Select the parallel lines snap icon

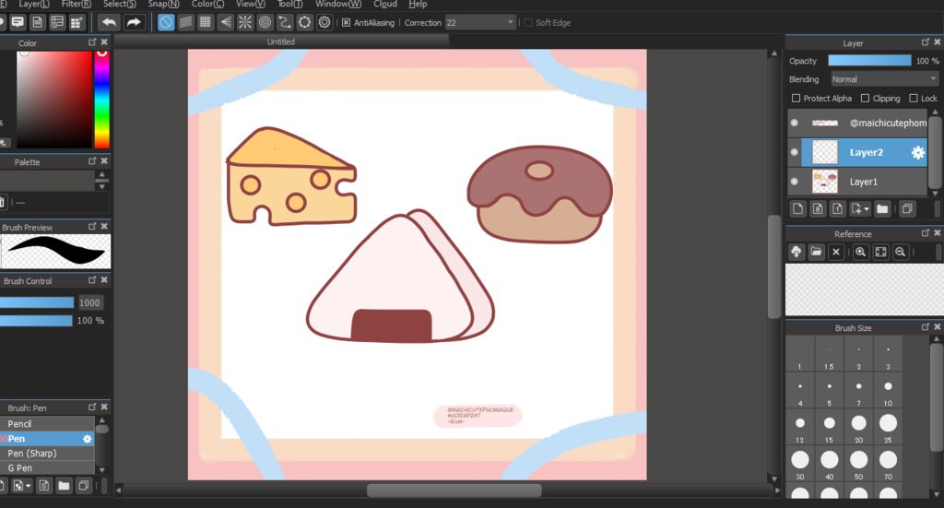coord(185,22)
